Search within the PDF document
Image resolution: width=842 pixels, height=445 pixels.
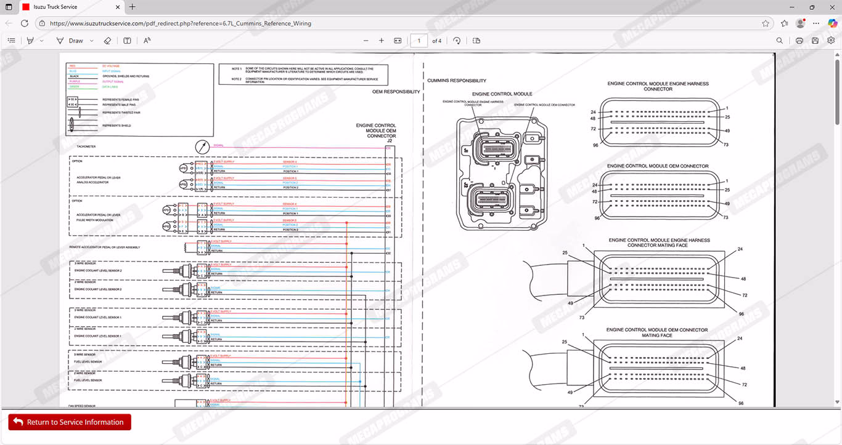[780, 41]
